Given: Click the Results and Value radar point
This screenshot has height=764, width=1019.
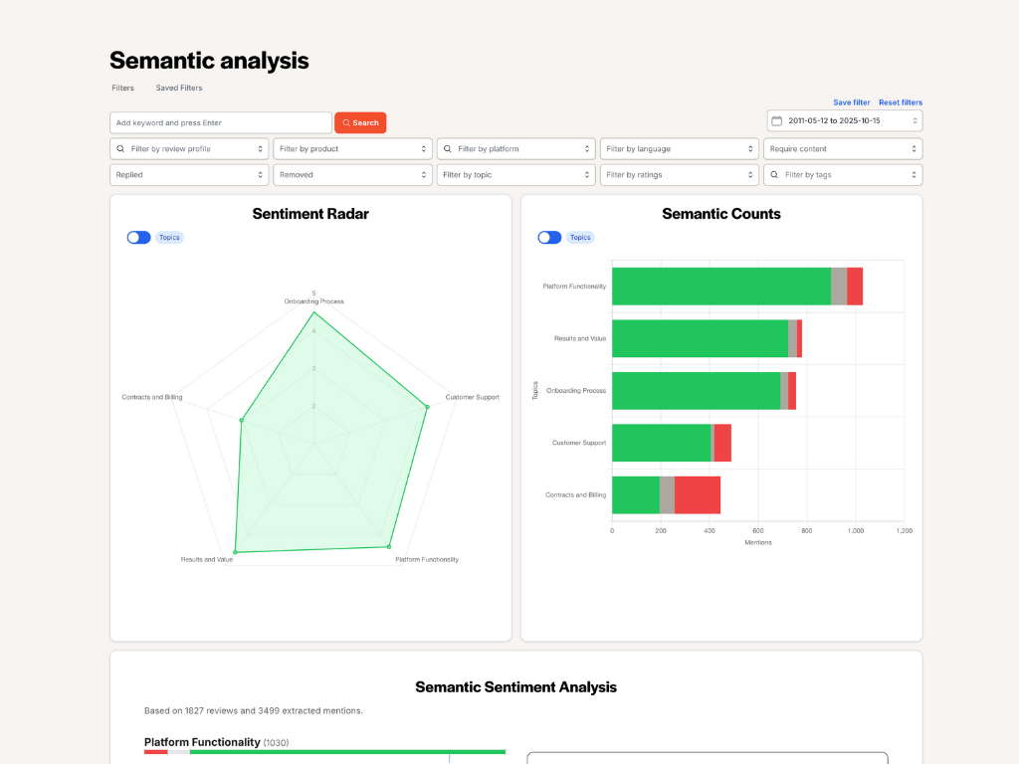Looking at the screenshot, I should pos(235,552).
